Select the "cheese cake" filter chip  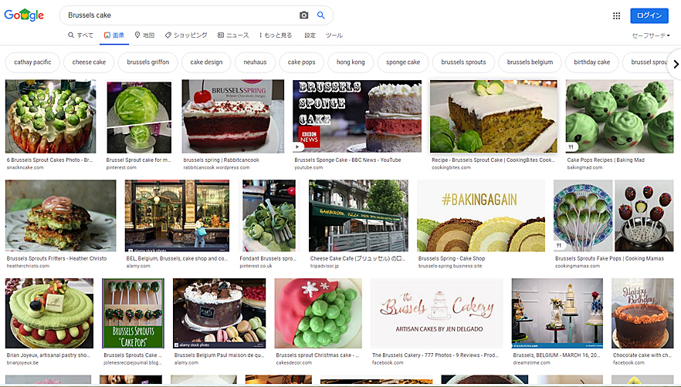(89, 62)
